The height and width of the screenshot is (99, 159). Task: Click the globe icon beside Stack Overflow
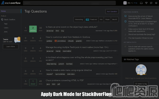2,20
